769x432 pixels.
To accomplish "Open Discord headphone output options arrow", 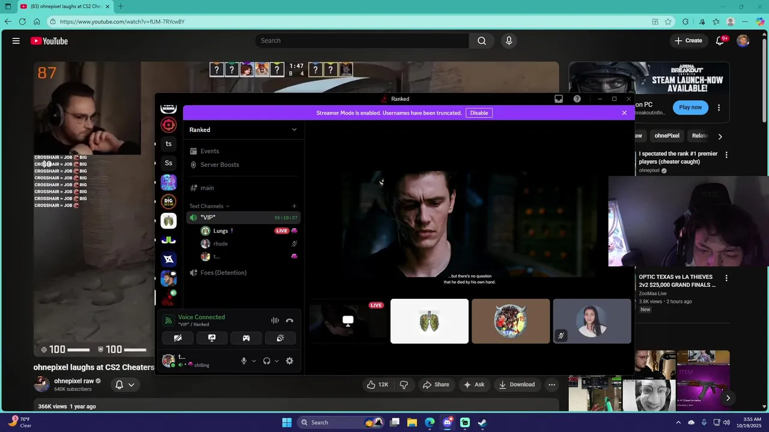I will coord(276,361).
